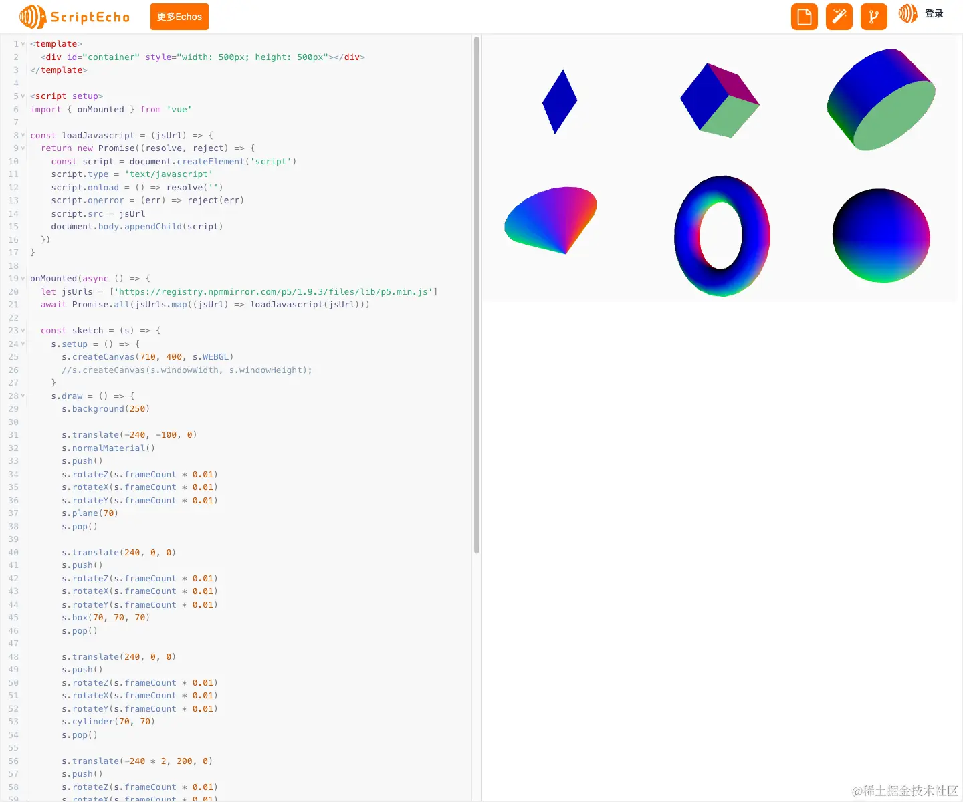Click 's.translate(-240, -100, 0)' code line
963x802 pixels.
point(129,435)
